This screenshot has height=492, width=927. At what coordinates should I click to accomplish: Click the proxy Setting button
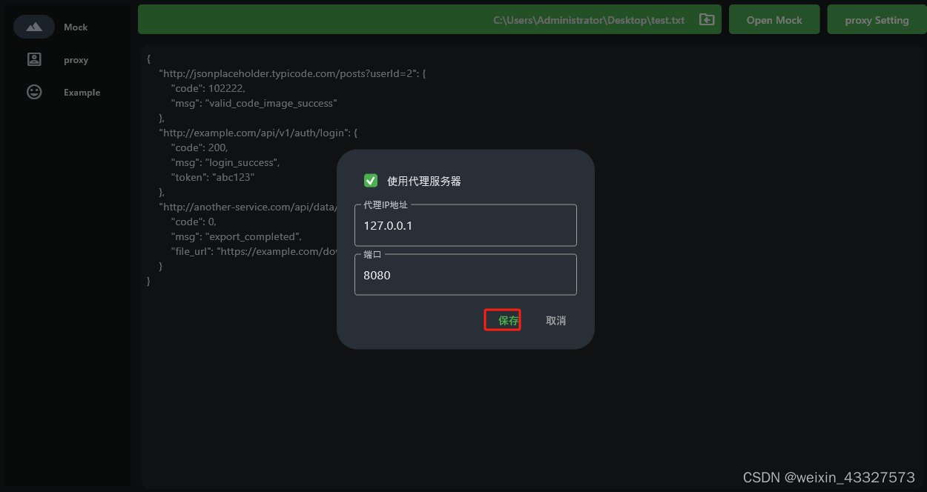tap(877, 20)
